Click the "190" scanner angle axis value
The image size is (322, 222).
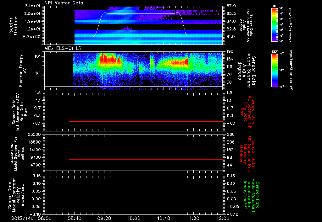click(230, 51)
